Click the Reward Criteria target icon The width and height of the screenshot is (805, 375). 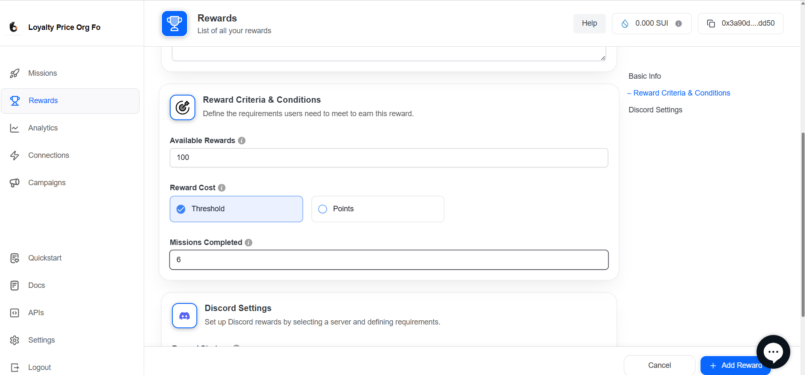pos(182,107)
